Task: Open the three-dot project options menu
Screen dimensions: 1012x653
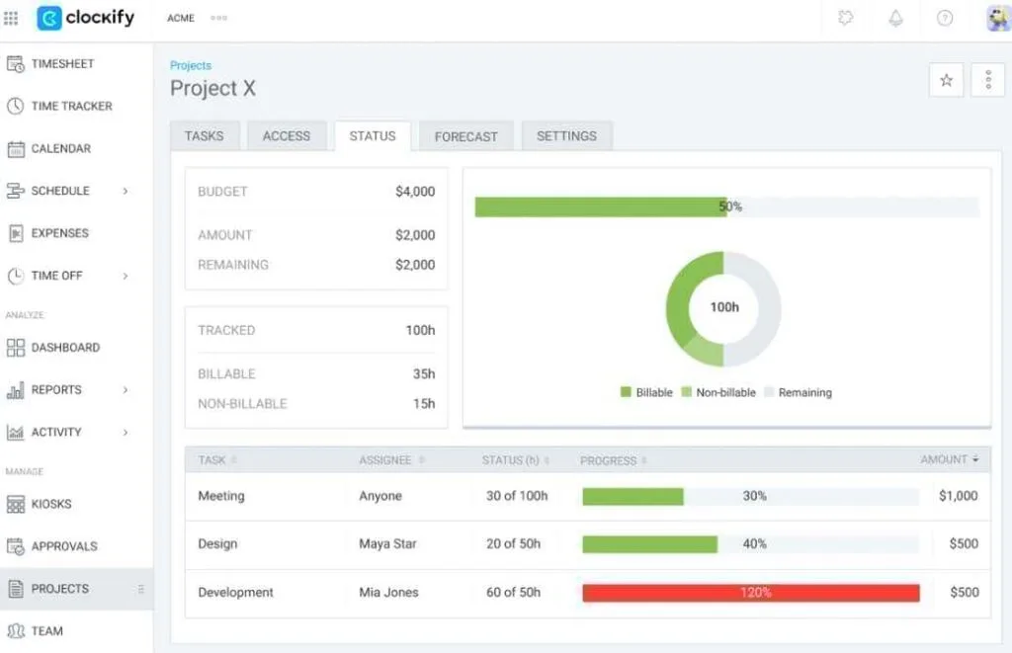Action: (988, 81)
